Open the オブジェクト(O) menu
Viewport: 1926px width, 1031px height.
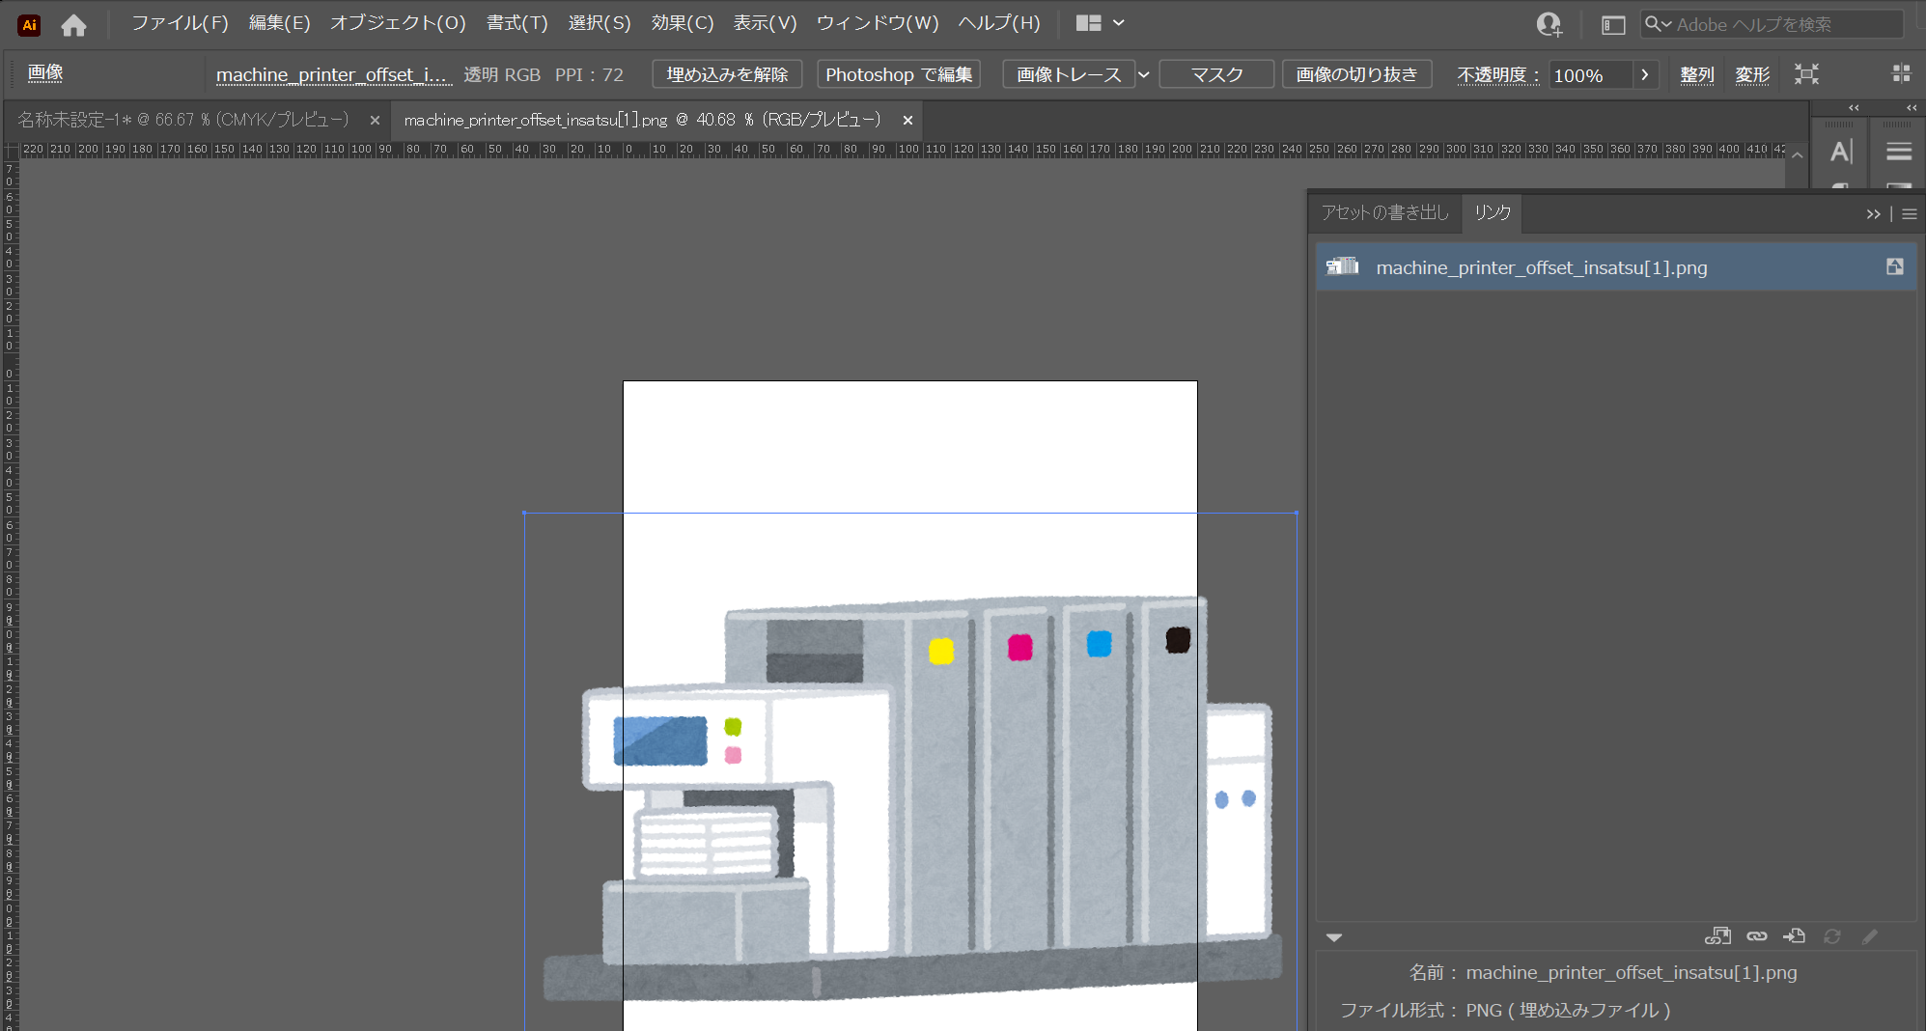[x=398, y=23]
